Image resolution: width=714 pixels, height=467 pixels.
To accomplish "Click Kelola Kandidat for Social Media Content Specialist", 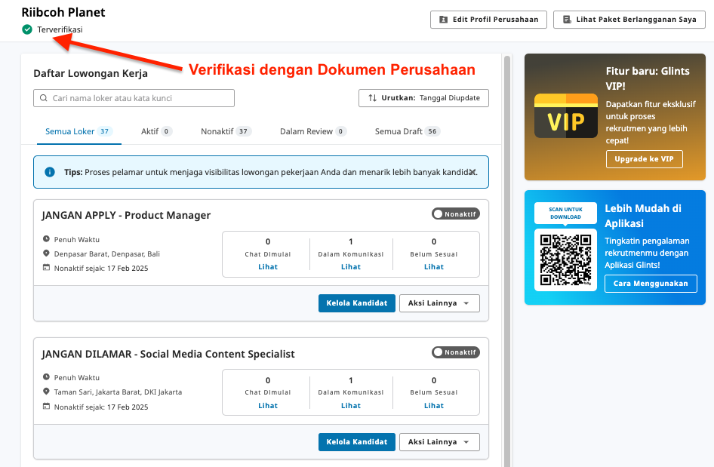I will tap(356, 442).
